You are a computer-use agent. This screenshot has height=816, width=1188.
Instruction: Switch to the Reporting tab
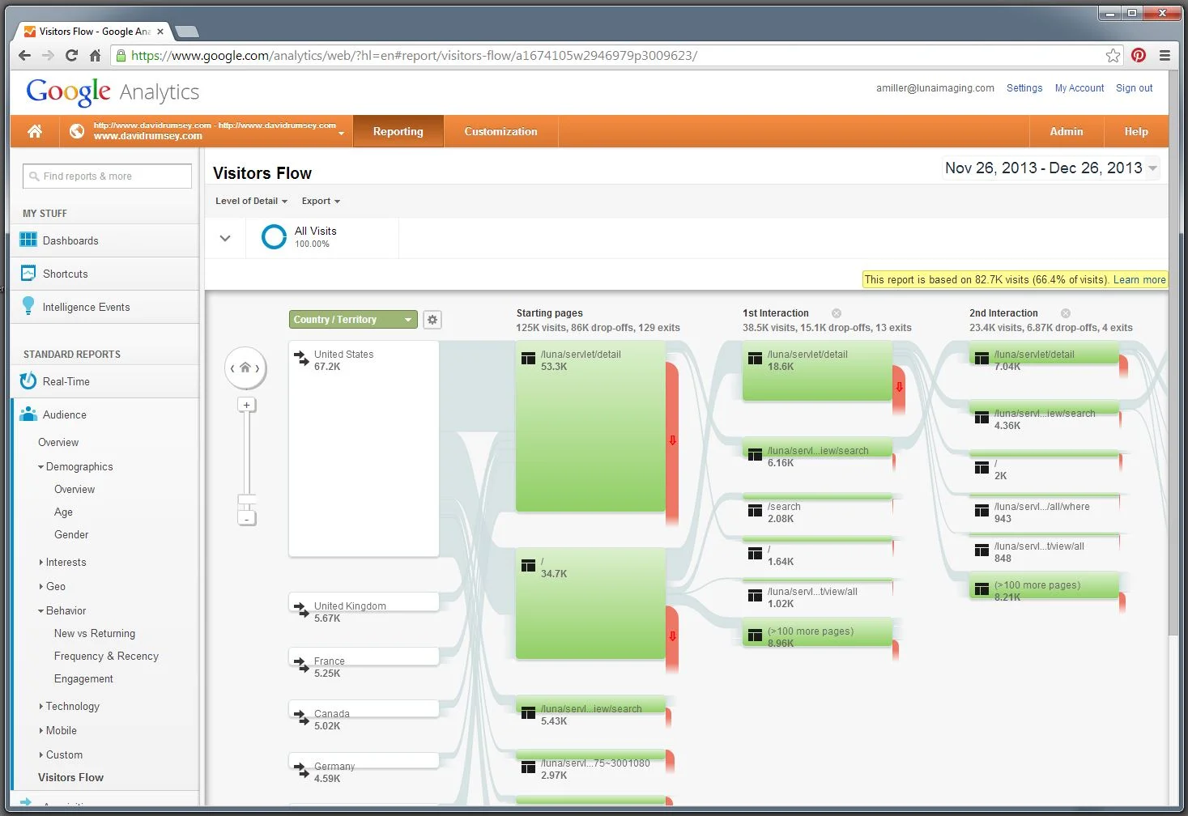coord(398,131)
